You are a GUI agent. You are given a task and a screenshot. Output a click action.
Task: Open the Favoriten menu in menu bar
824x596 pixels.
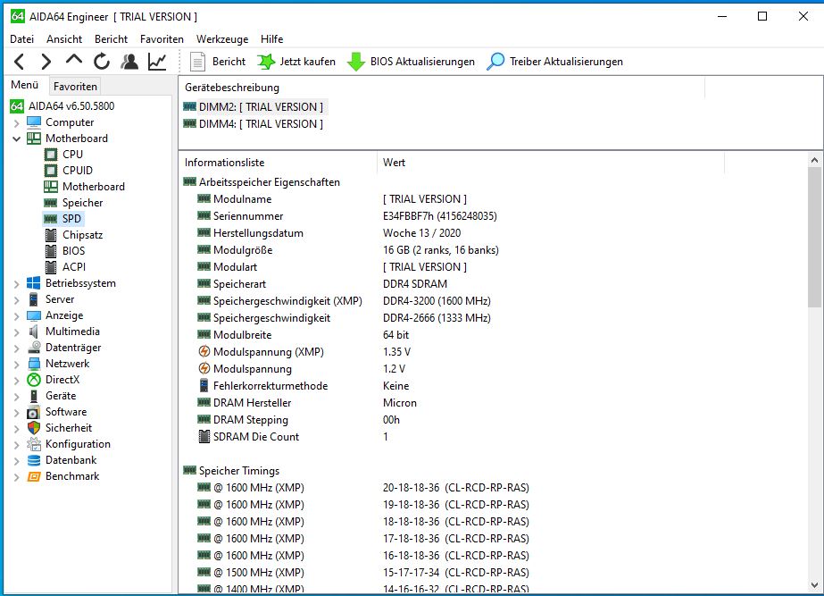[x=162, y=39]
